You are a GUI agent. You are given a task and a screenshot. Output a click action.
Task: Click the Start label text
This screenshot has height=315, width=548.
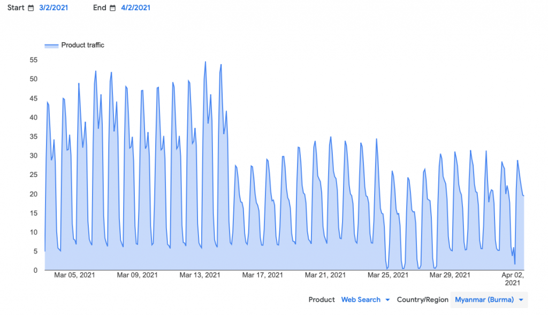coord(16,7)
